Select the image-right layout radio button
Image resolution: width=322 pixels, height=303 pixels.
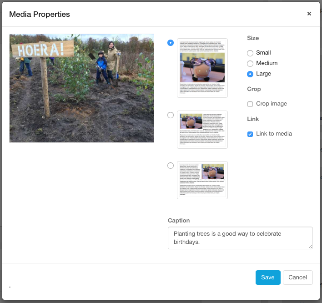pyautogui.click(x=171, y=166)
